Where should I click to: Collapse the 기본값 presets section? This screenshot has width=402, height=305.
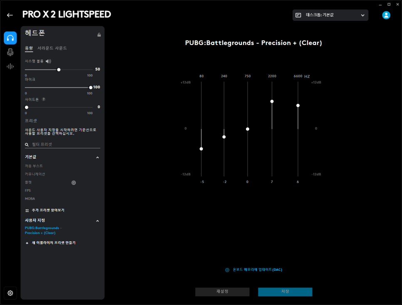(97, 157)
